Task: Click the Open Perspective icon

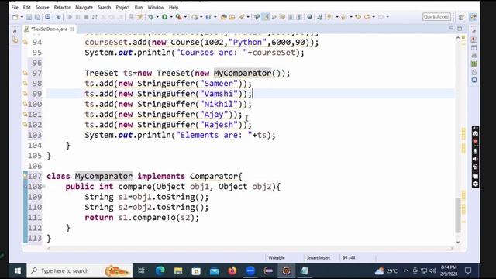Action: click(x=462, y=17)
